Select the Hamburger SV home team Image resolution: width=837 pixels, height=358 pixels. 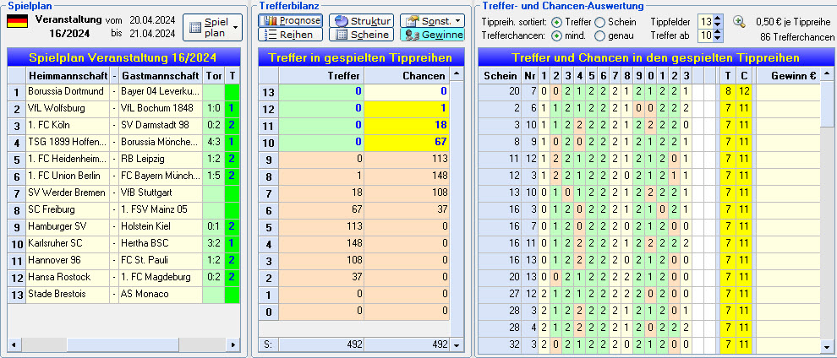(68, 226)
